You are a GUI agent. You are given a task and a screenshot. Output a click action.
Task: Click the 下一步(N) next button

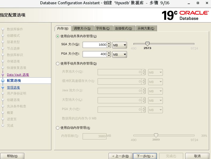(145, 156)
